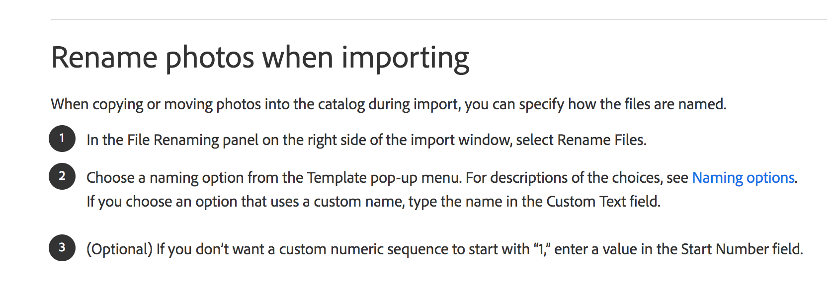Click "File Renaming" in step 1
832x297 pixels.
pyautogui.click(x=173, y=140)
